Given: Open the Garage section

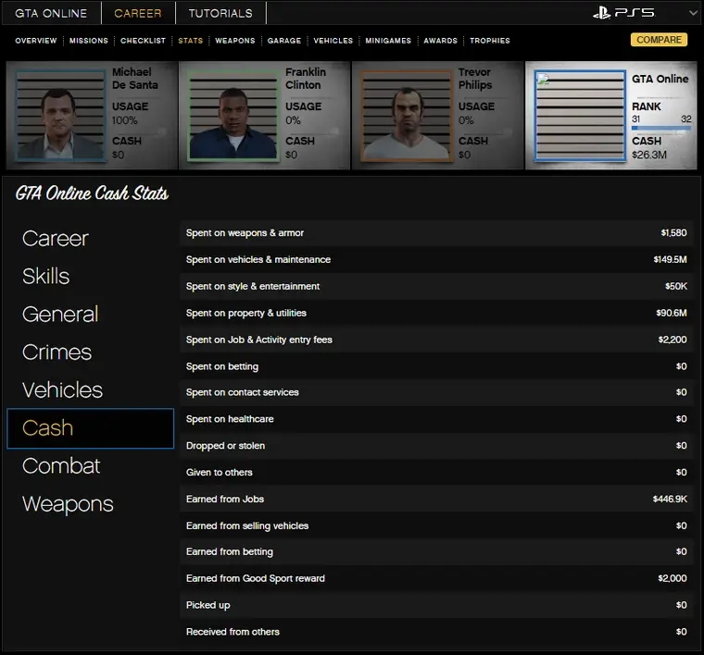Looking at the screenshot, I should [284, 41].
